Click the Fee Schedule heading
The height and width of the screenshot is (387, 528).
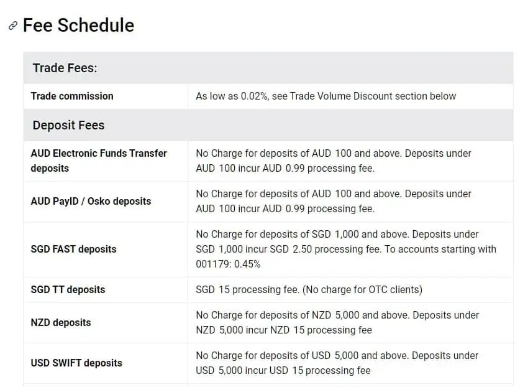tap(78, 26)
